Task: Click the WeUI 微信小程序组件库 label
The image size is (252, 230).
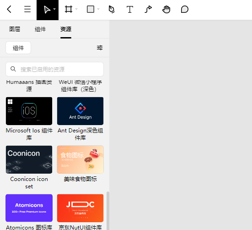Action: 80,86
